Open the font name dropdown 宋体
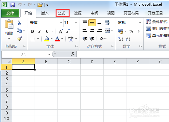The image size is (169, 122). 61,23
